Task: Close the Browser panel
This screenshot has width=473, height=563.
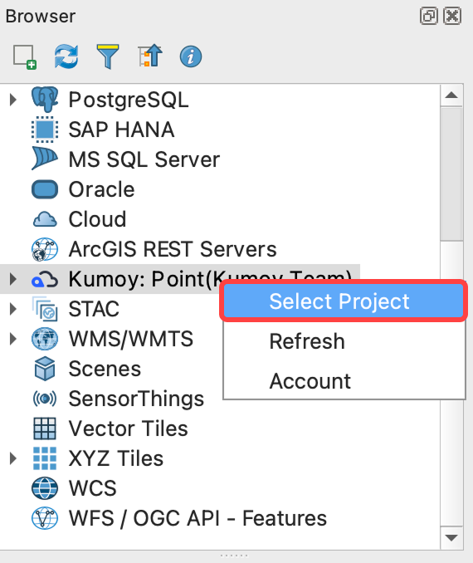Action: point(452,16)
